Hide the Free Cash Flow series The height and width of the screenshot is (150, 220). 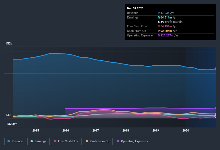pyautogui.click(x=66, y=141)
